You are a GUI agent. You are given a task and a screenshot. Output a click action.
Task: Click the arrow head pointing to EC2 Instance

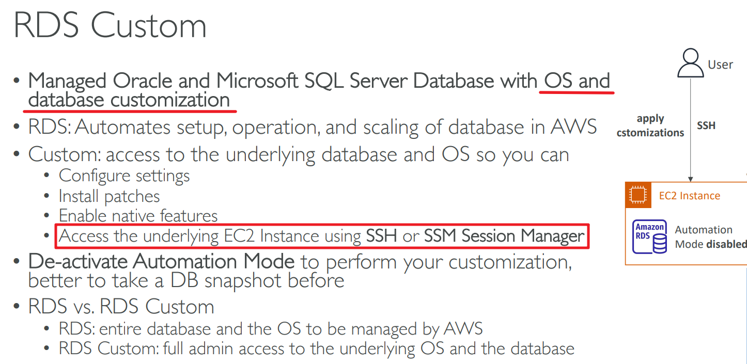point(691,178)
